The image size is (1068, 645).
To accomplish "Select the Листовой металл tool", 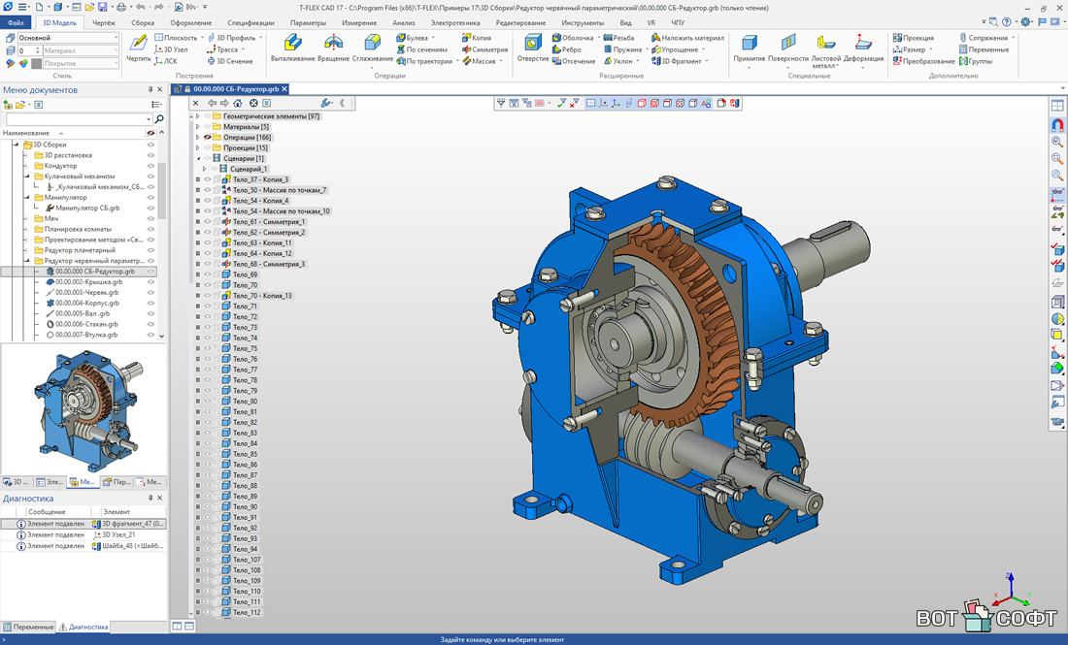I will pyautogui.click(x=826, y=51).
